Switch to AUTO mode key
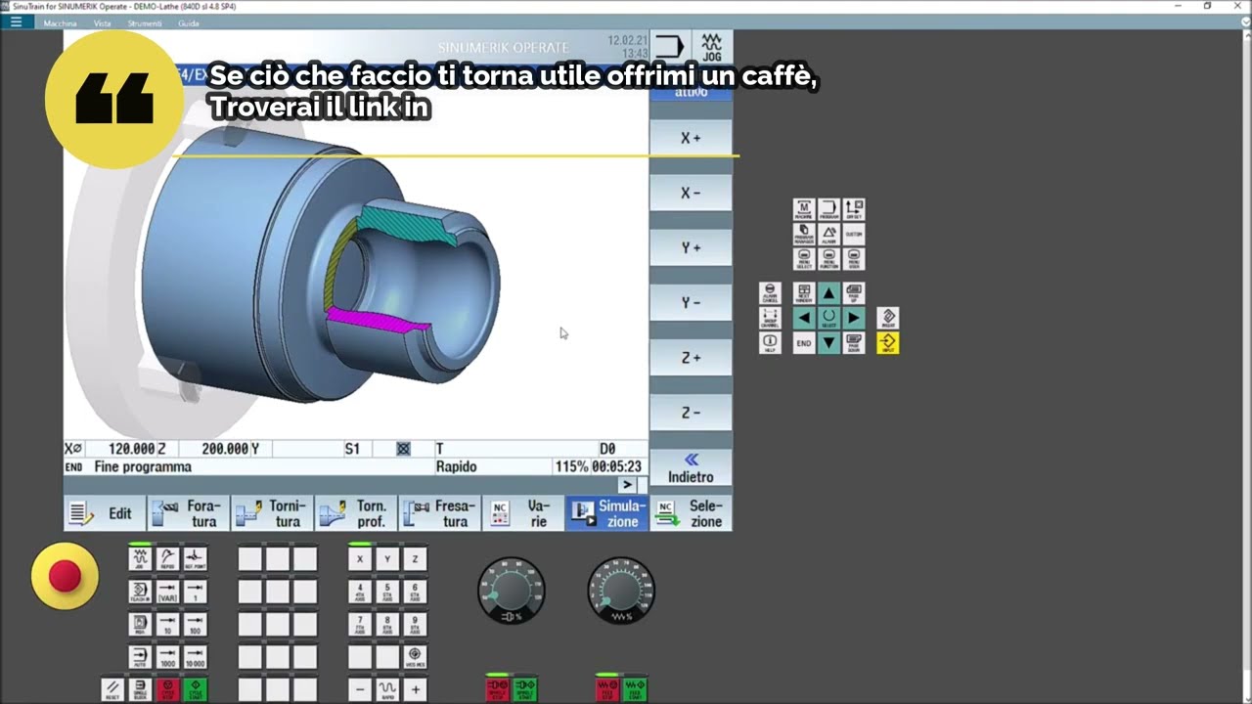 140,657
